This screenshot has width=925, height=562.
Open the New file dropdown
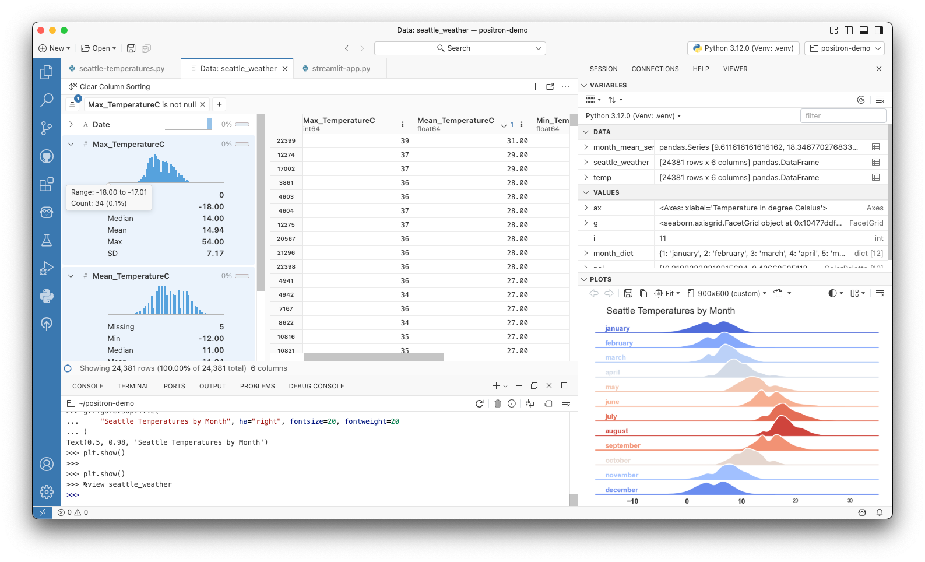54,48
